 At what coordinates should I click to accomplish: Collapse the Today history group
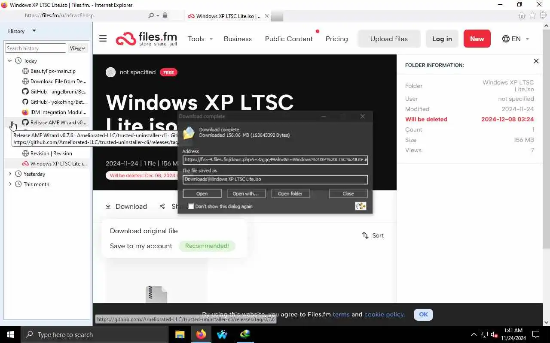(x=10, y=61)
